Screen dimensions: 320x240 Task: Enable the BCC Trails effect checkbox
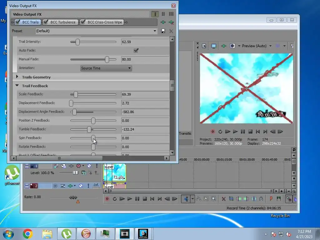(18, 22)
